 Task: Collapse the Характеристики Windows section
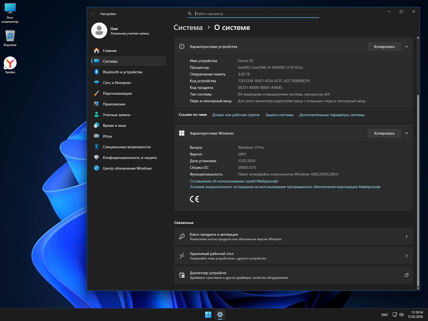point(407,133)
